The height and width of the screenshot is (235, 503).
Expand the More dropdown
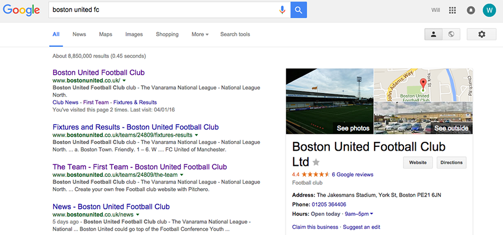(x=200, y=34)
